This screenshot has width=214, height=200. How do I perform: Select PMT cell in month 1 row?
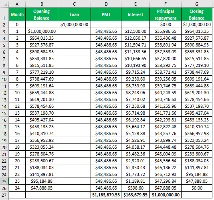pyautogui.click(x=106, y=31)
